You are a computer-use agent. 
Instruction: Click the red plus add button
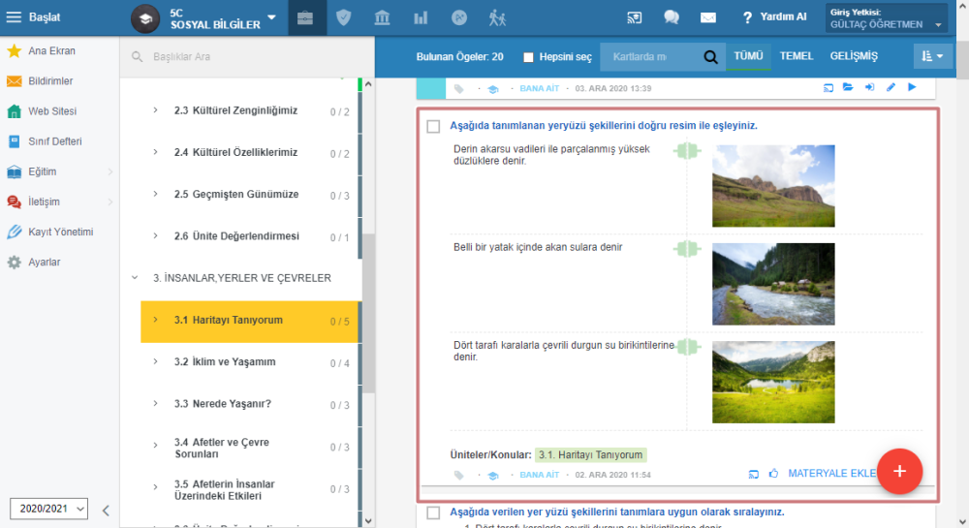point(900,471)
